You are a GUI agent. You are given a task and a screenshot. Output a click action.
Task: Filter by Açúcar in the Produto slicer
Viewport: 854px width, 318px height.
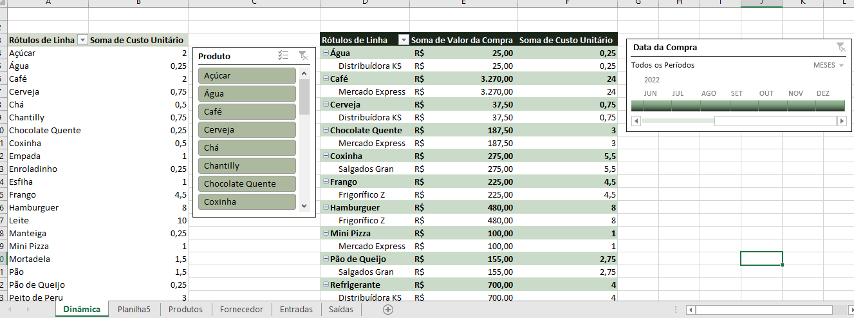tap(247, 75)
